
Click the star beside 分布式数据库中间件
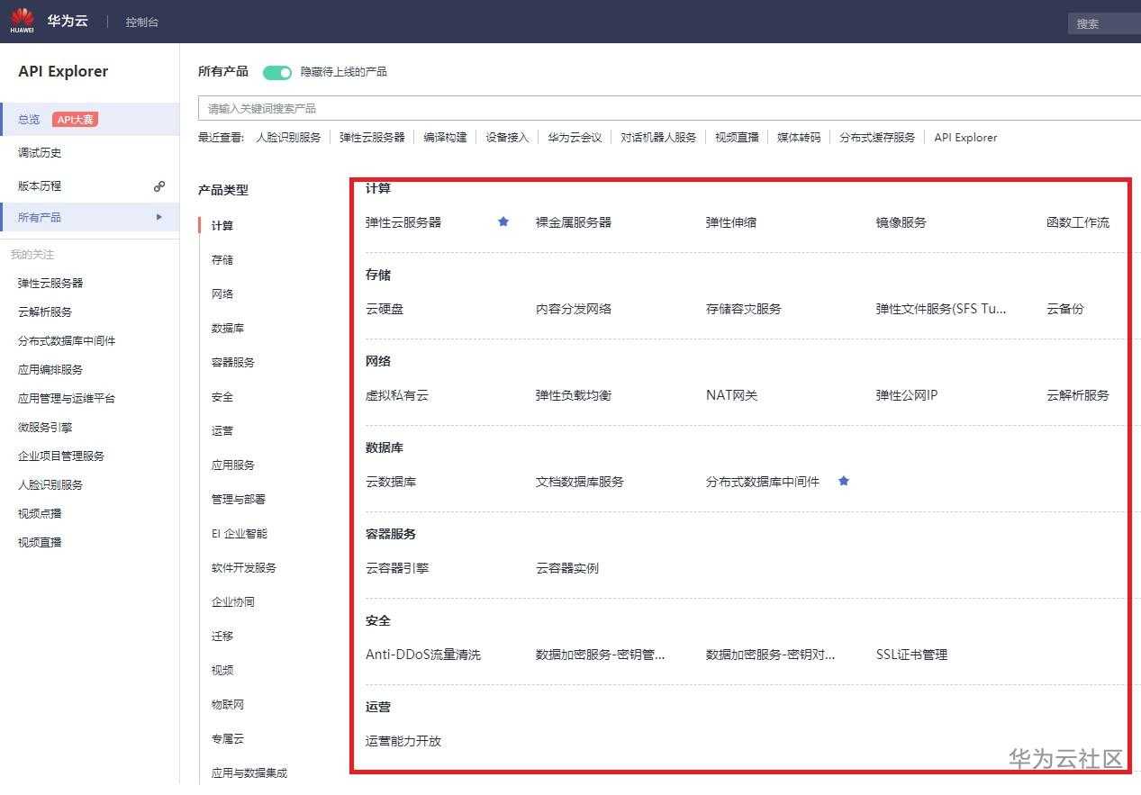[843, 481]
